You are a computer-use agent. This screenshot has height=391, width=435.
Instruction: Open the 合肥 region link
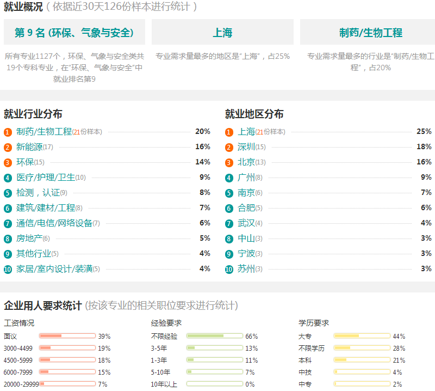point(246,208)
